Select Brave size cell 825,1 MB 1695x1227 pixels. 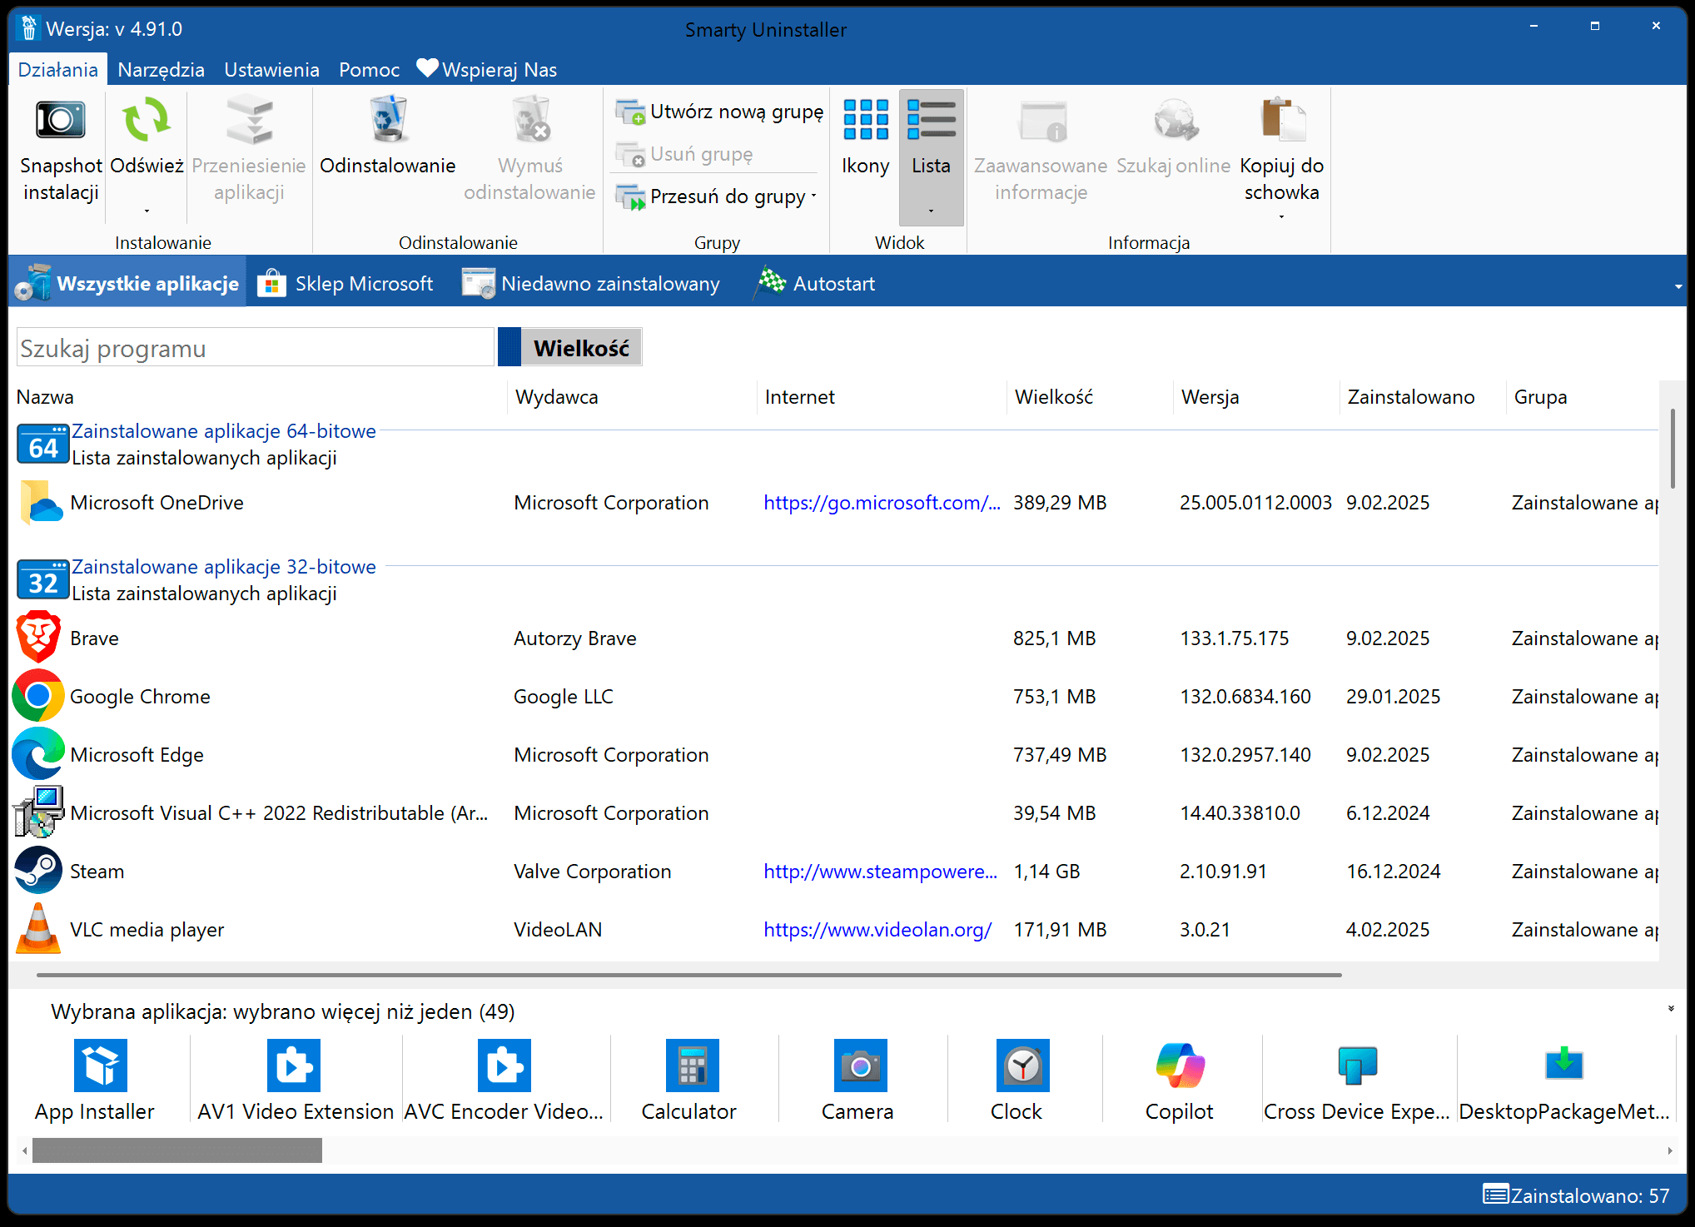1054,638
